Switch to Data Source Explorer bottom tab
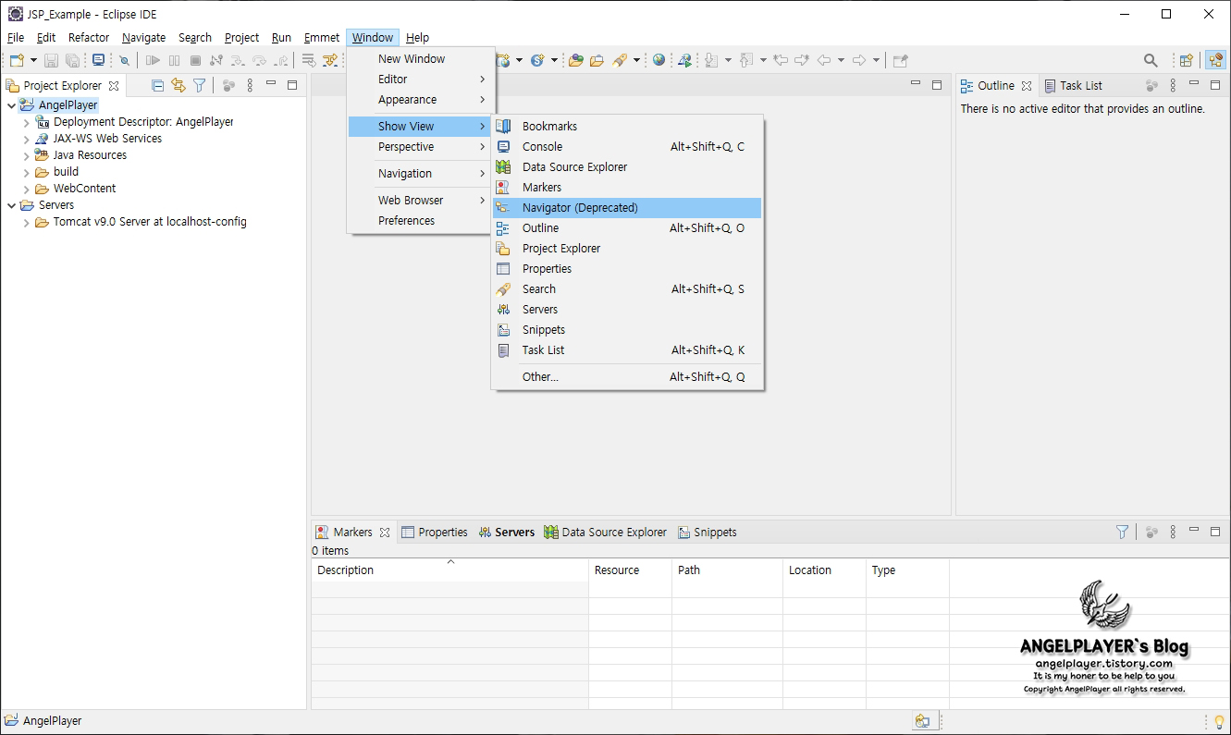 coord(606,532)
